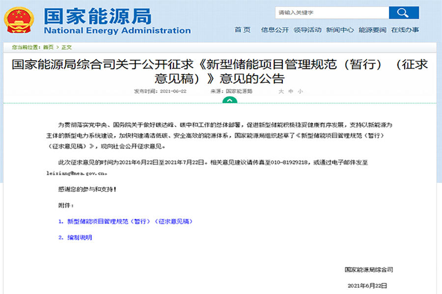Image resolution: width=442 pixels, height=294 pixels.
Task: Click the article headline text
Action: click(x=220, y=72)
